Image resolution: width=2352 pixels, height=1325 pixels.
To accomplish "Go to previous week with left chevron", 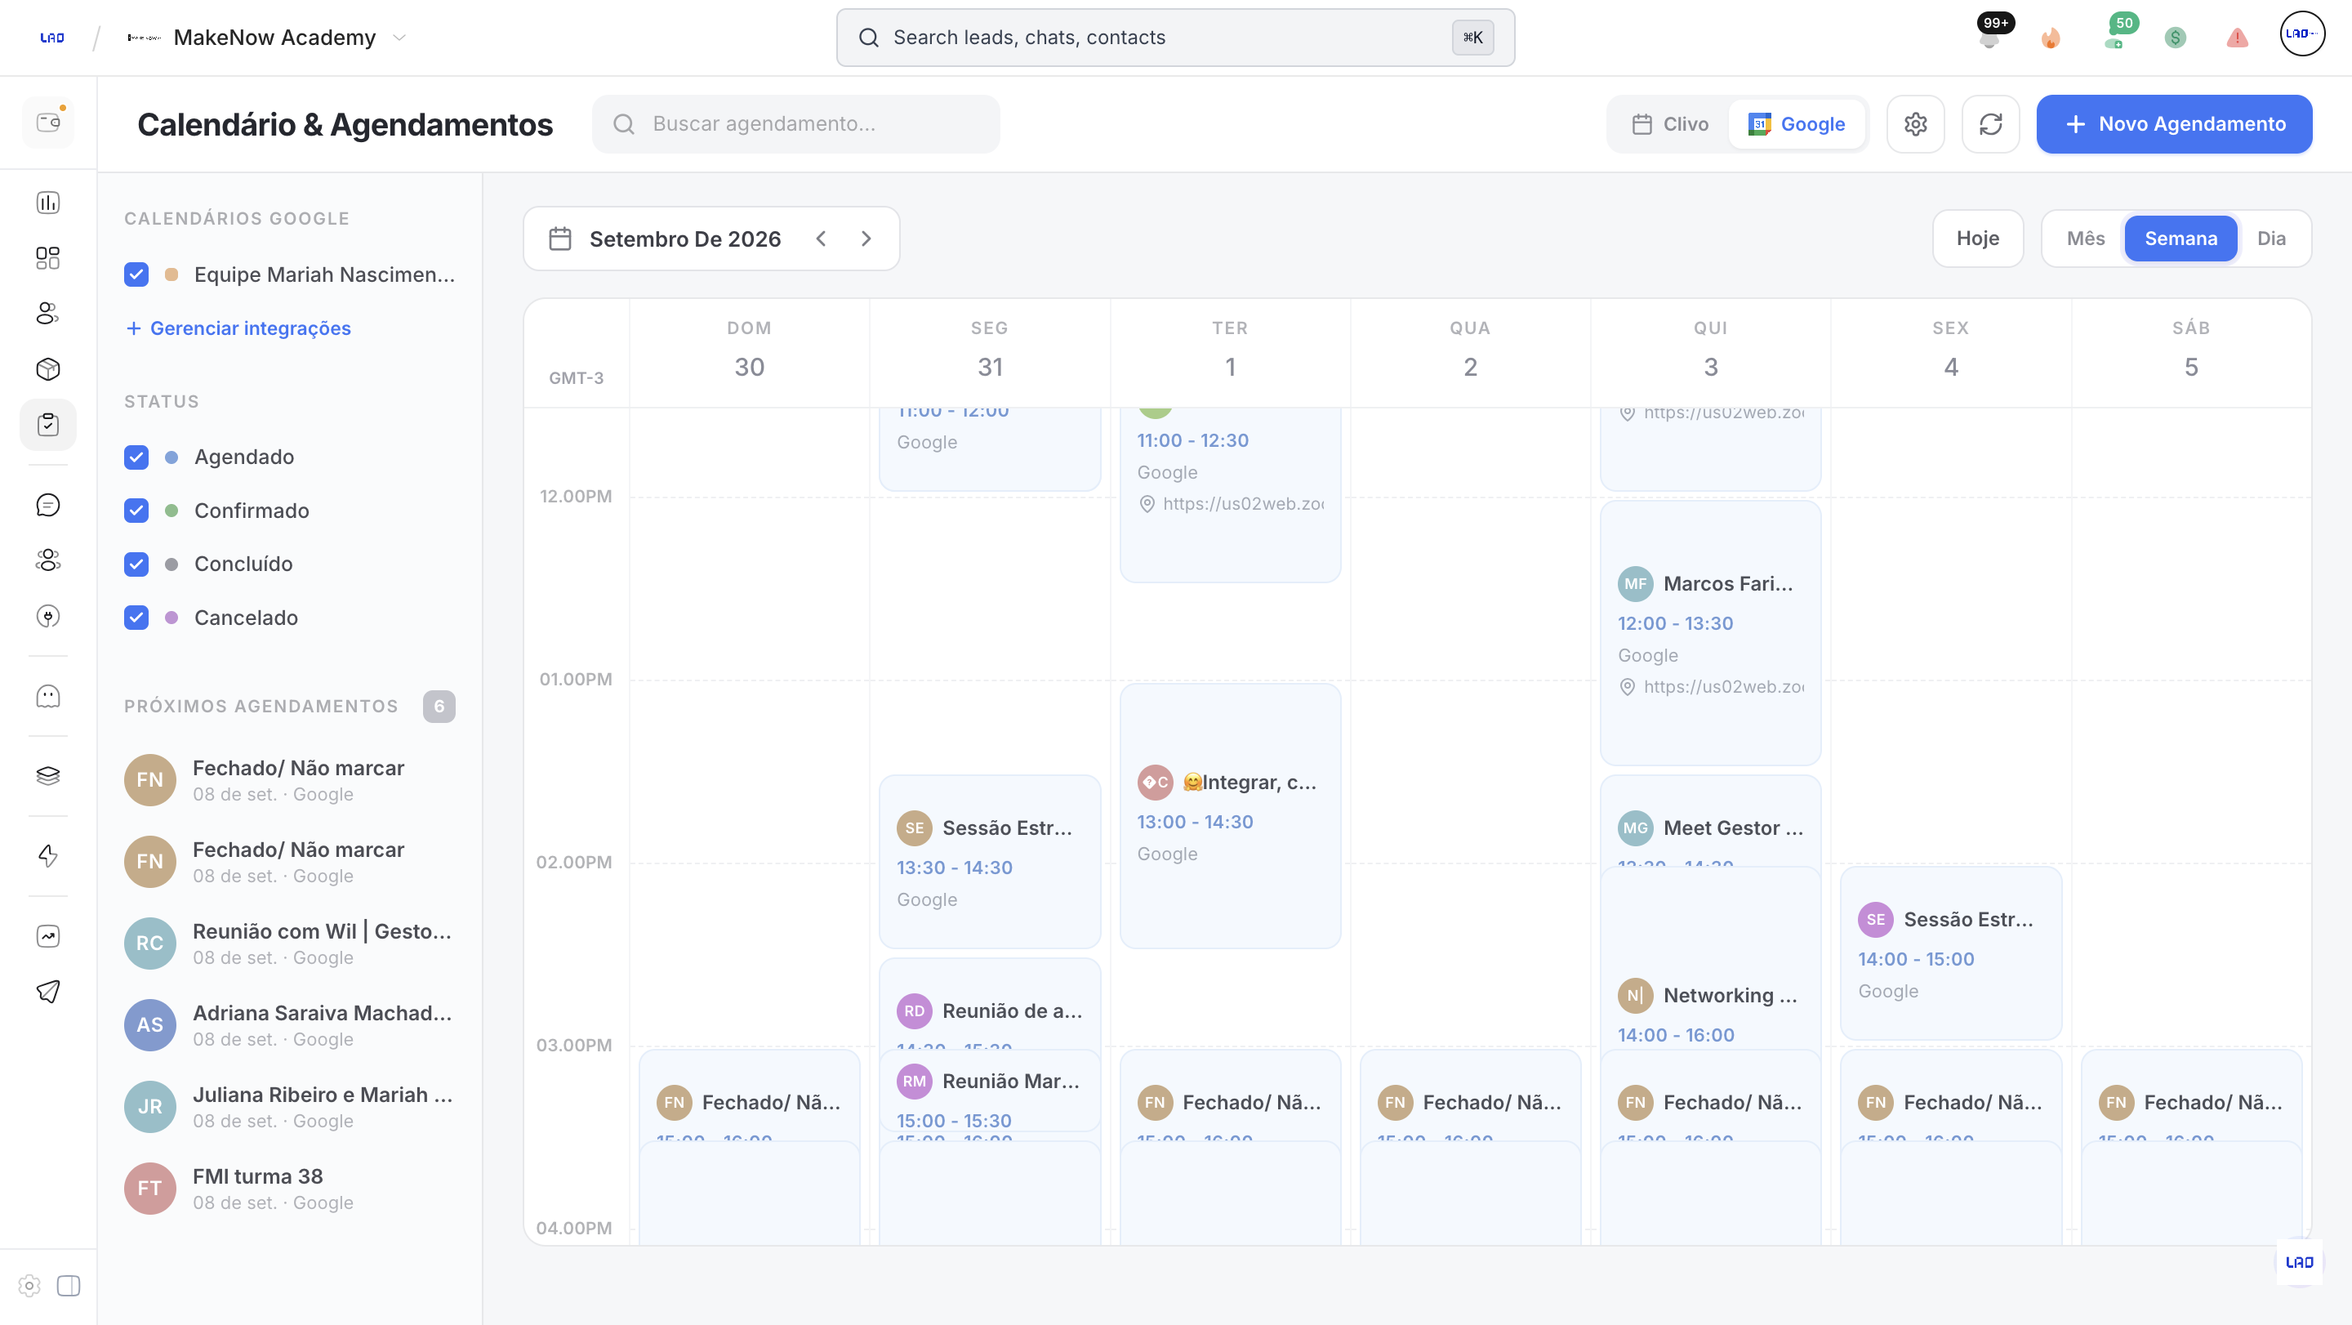I will coord(821,239).
